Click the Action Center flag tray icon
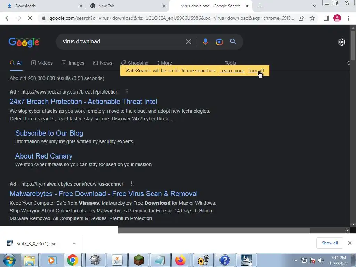The width and height of the screenshot is (356, 267). (x=313, y=260)
